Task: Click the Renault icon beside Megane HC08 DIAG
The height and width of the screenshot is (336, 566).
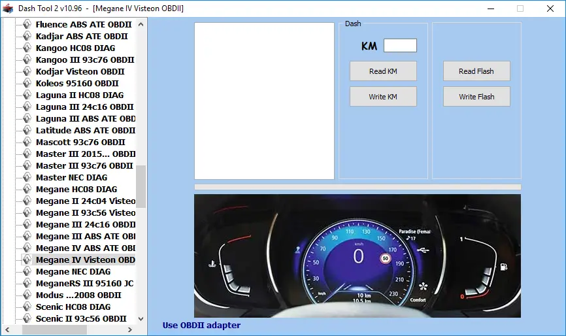Action: (x=27, y=189)
